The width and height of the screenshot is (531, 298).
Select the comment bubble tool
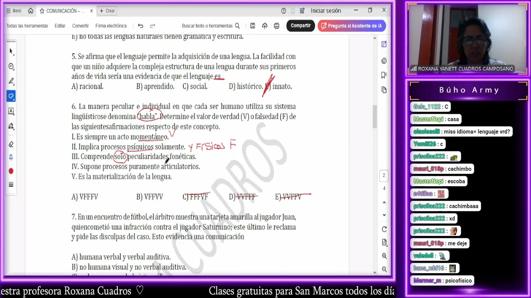(x=11, y=66)
